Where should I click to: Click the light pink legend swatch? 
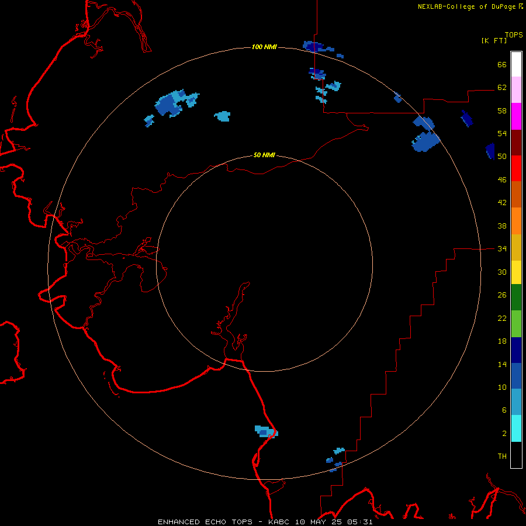[x=516, y=90]
